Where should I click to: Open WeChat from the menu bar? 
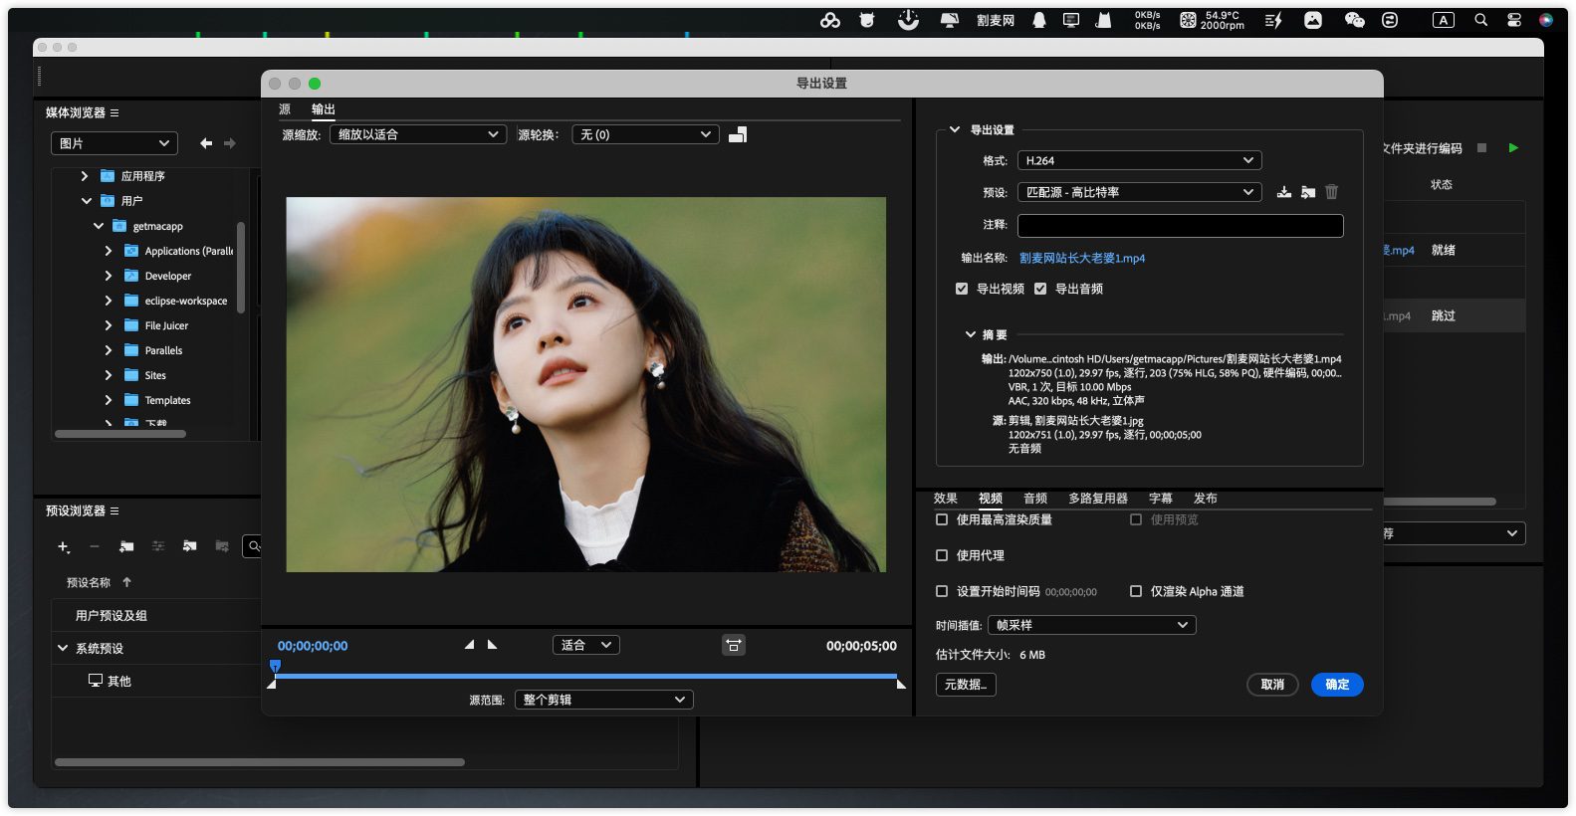click(x=1354, y=20)
